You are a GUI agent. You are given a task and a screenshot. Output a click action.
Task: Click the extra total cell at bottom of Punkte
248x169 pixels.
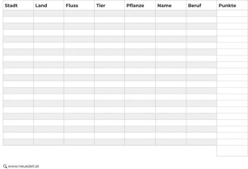232,151
